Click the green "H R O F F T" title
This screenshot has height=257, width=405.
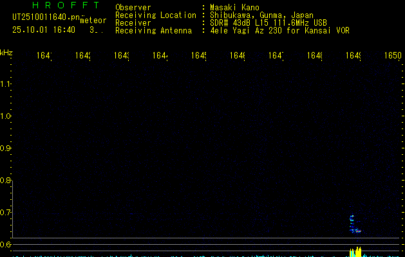(66, 5)
